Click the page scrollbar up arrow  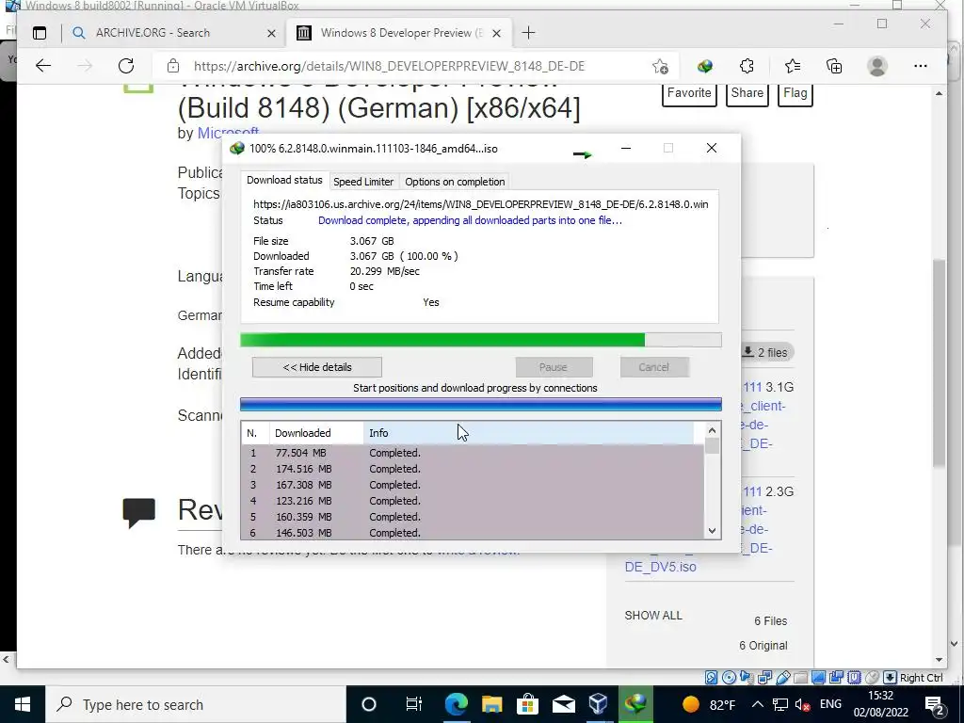pos(939,93)
